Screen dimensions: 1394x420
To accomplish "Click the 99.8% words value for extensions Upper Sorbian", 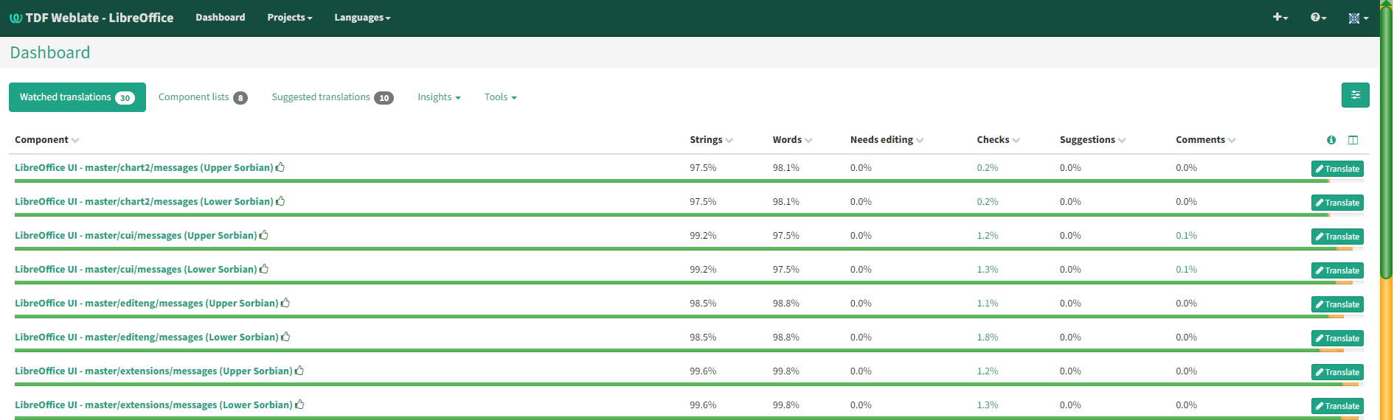I will (786, 371).
